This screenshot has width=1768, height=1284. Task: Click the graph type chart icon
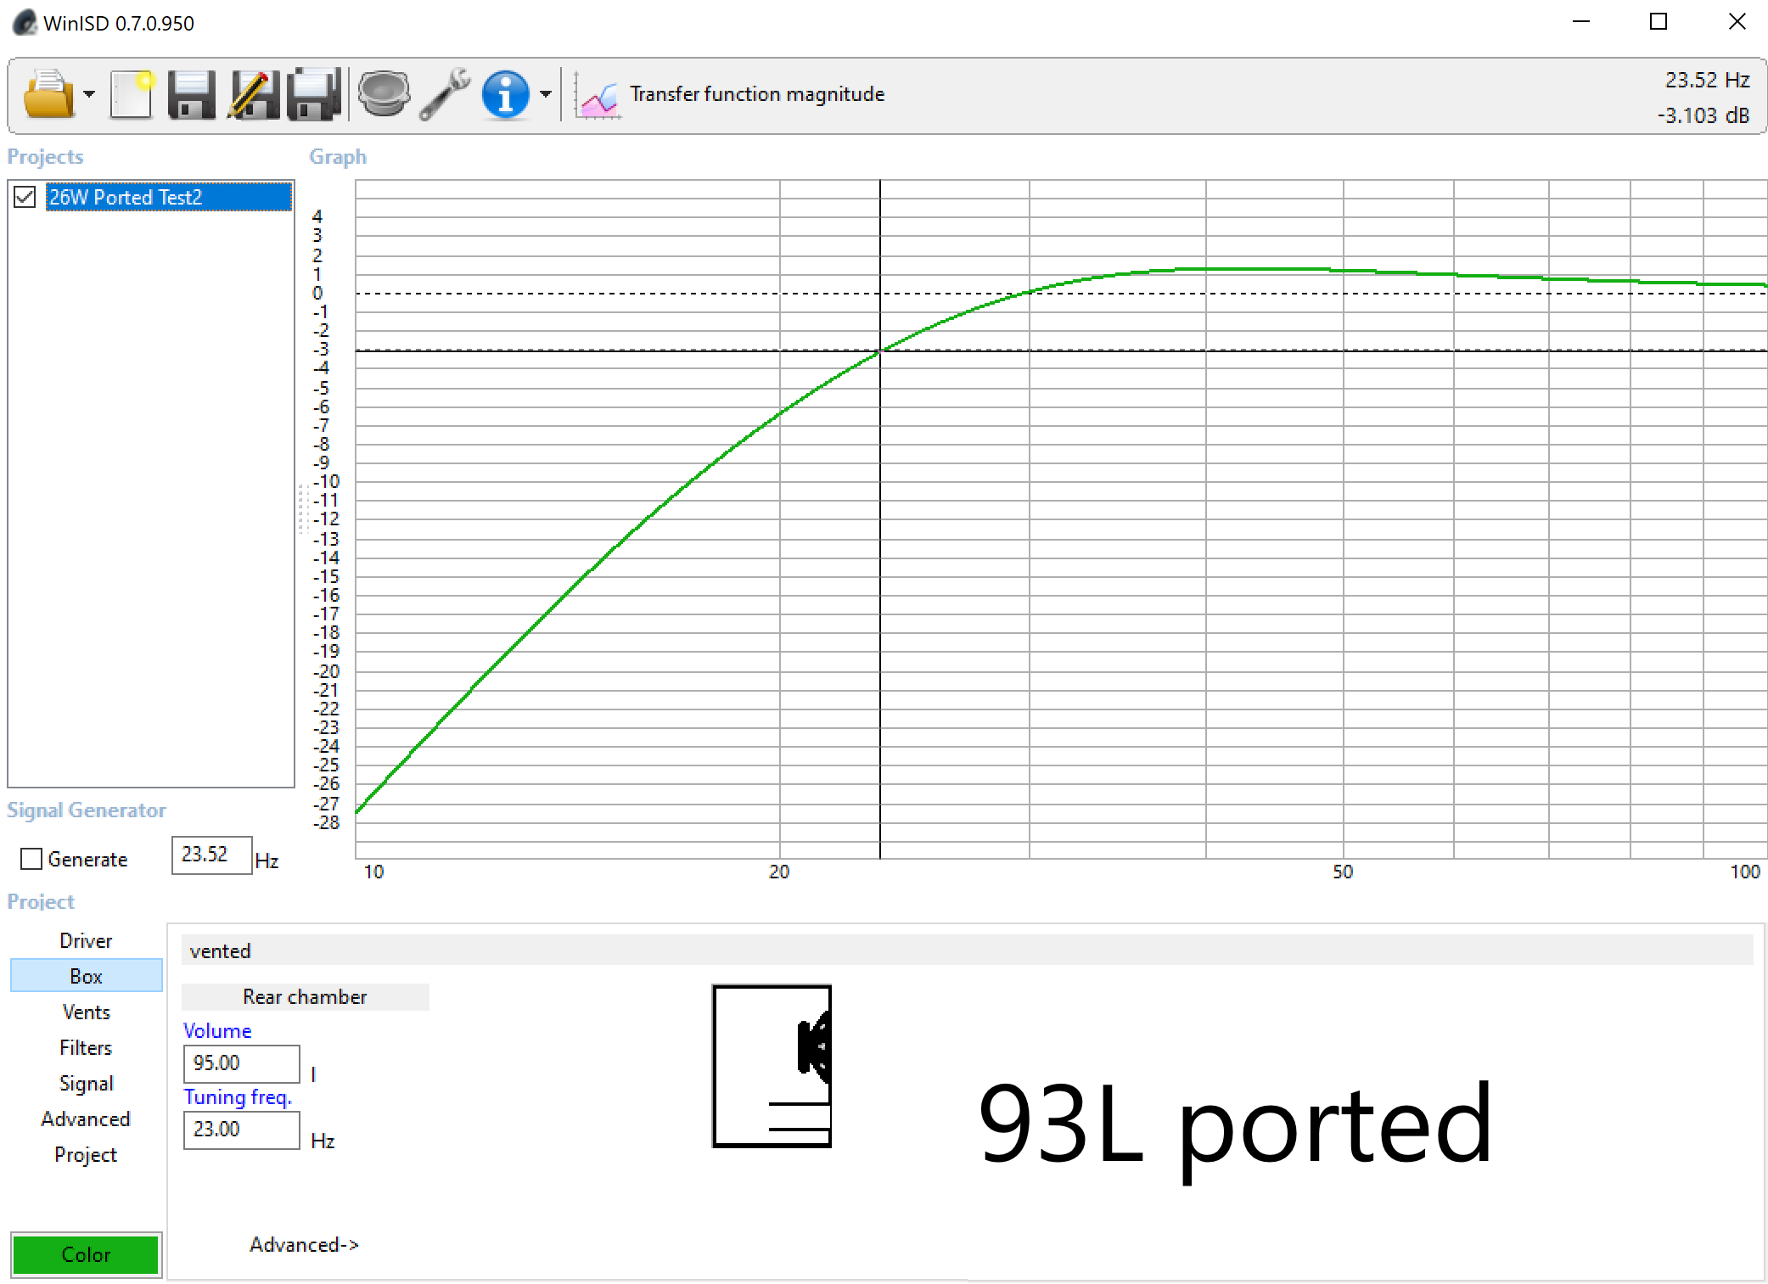[x=598, y=95]
